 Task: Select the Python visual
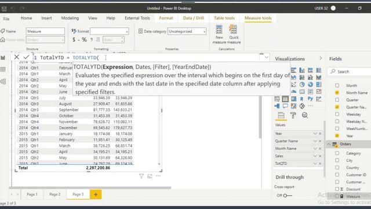(x=310, y=99)
